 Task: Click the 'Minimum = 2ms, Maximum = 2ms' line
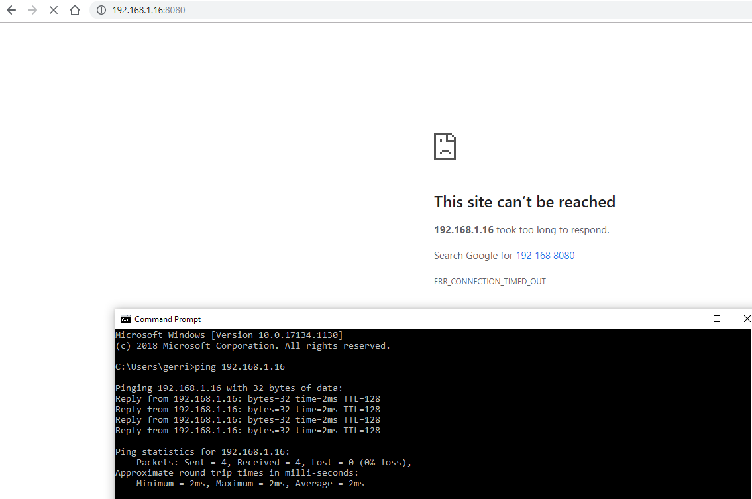click(250, 484)
